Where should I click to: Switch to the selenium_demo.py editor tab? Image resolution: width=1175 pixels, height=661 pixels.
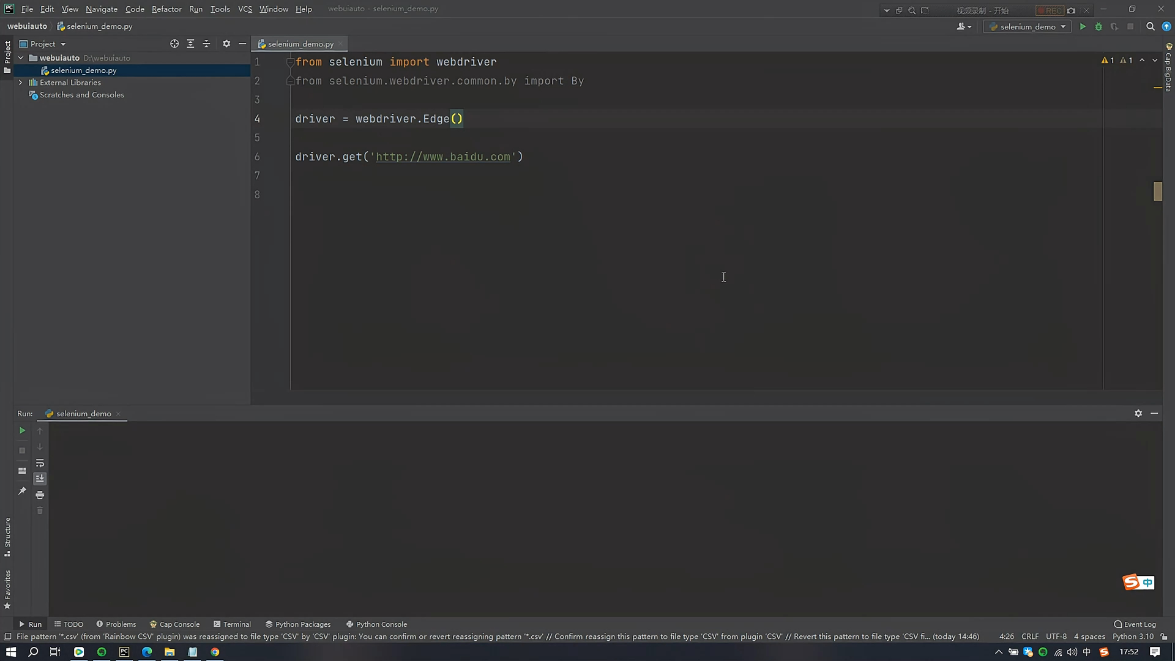click(x=300, y=44)
